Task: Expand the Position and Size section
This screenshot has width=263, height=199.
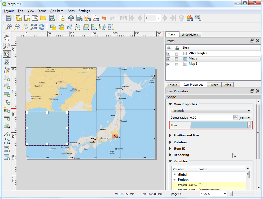Action: (186, 135)
